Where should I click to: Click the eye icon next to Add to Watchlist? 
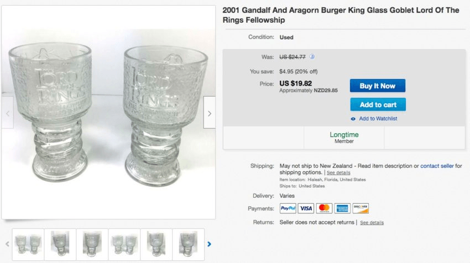click(353, 119)
